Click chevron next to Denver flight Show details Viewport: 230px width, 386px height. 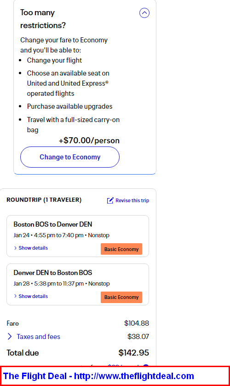[x=16, y=296]
